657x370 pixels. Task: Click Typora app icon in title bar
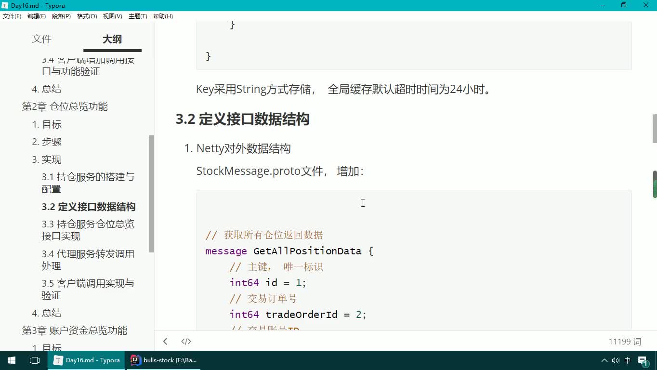pos(5,5)
